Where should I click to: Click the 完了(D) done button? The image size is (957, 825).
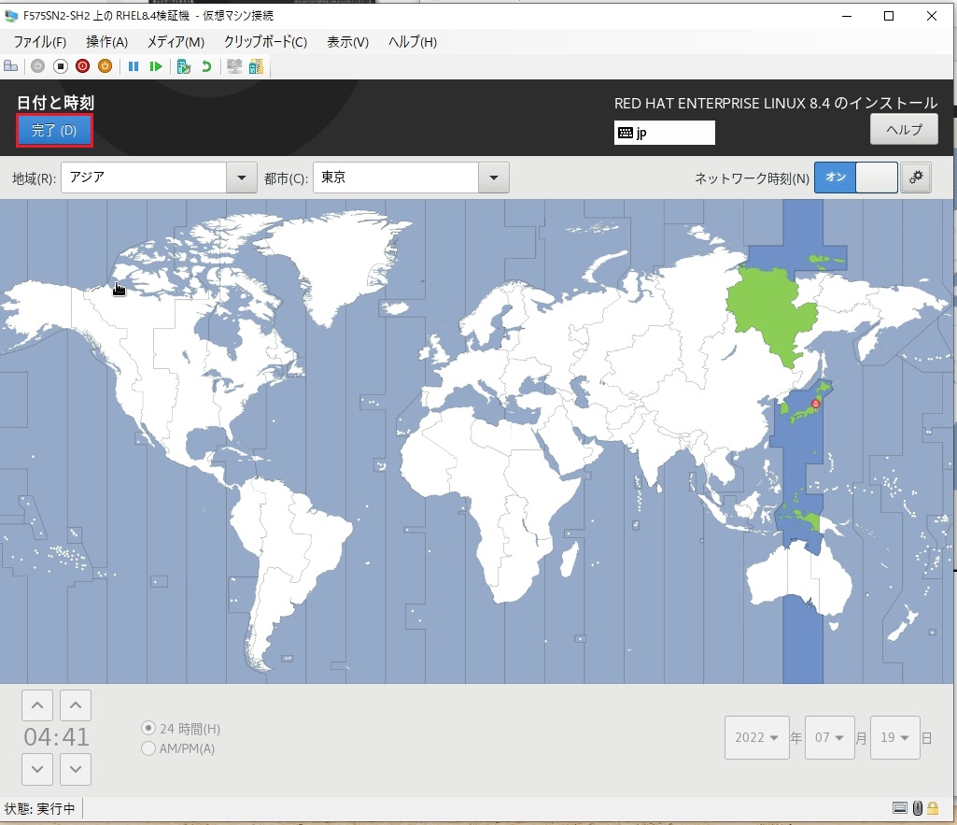pos(54,130)
